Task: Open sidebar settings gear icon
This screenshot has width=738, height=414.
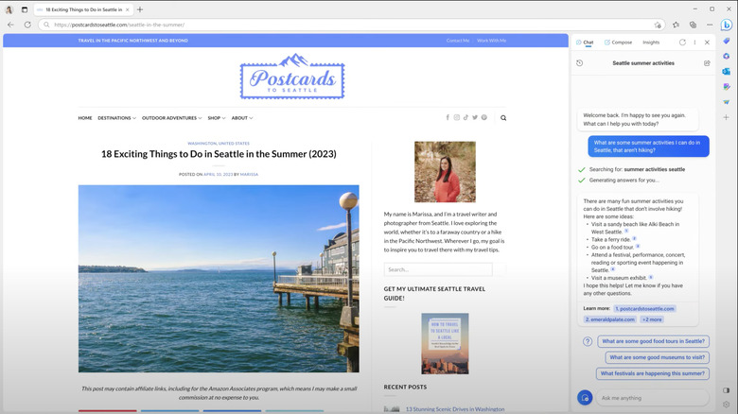Action: point(727,405)
